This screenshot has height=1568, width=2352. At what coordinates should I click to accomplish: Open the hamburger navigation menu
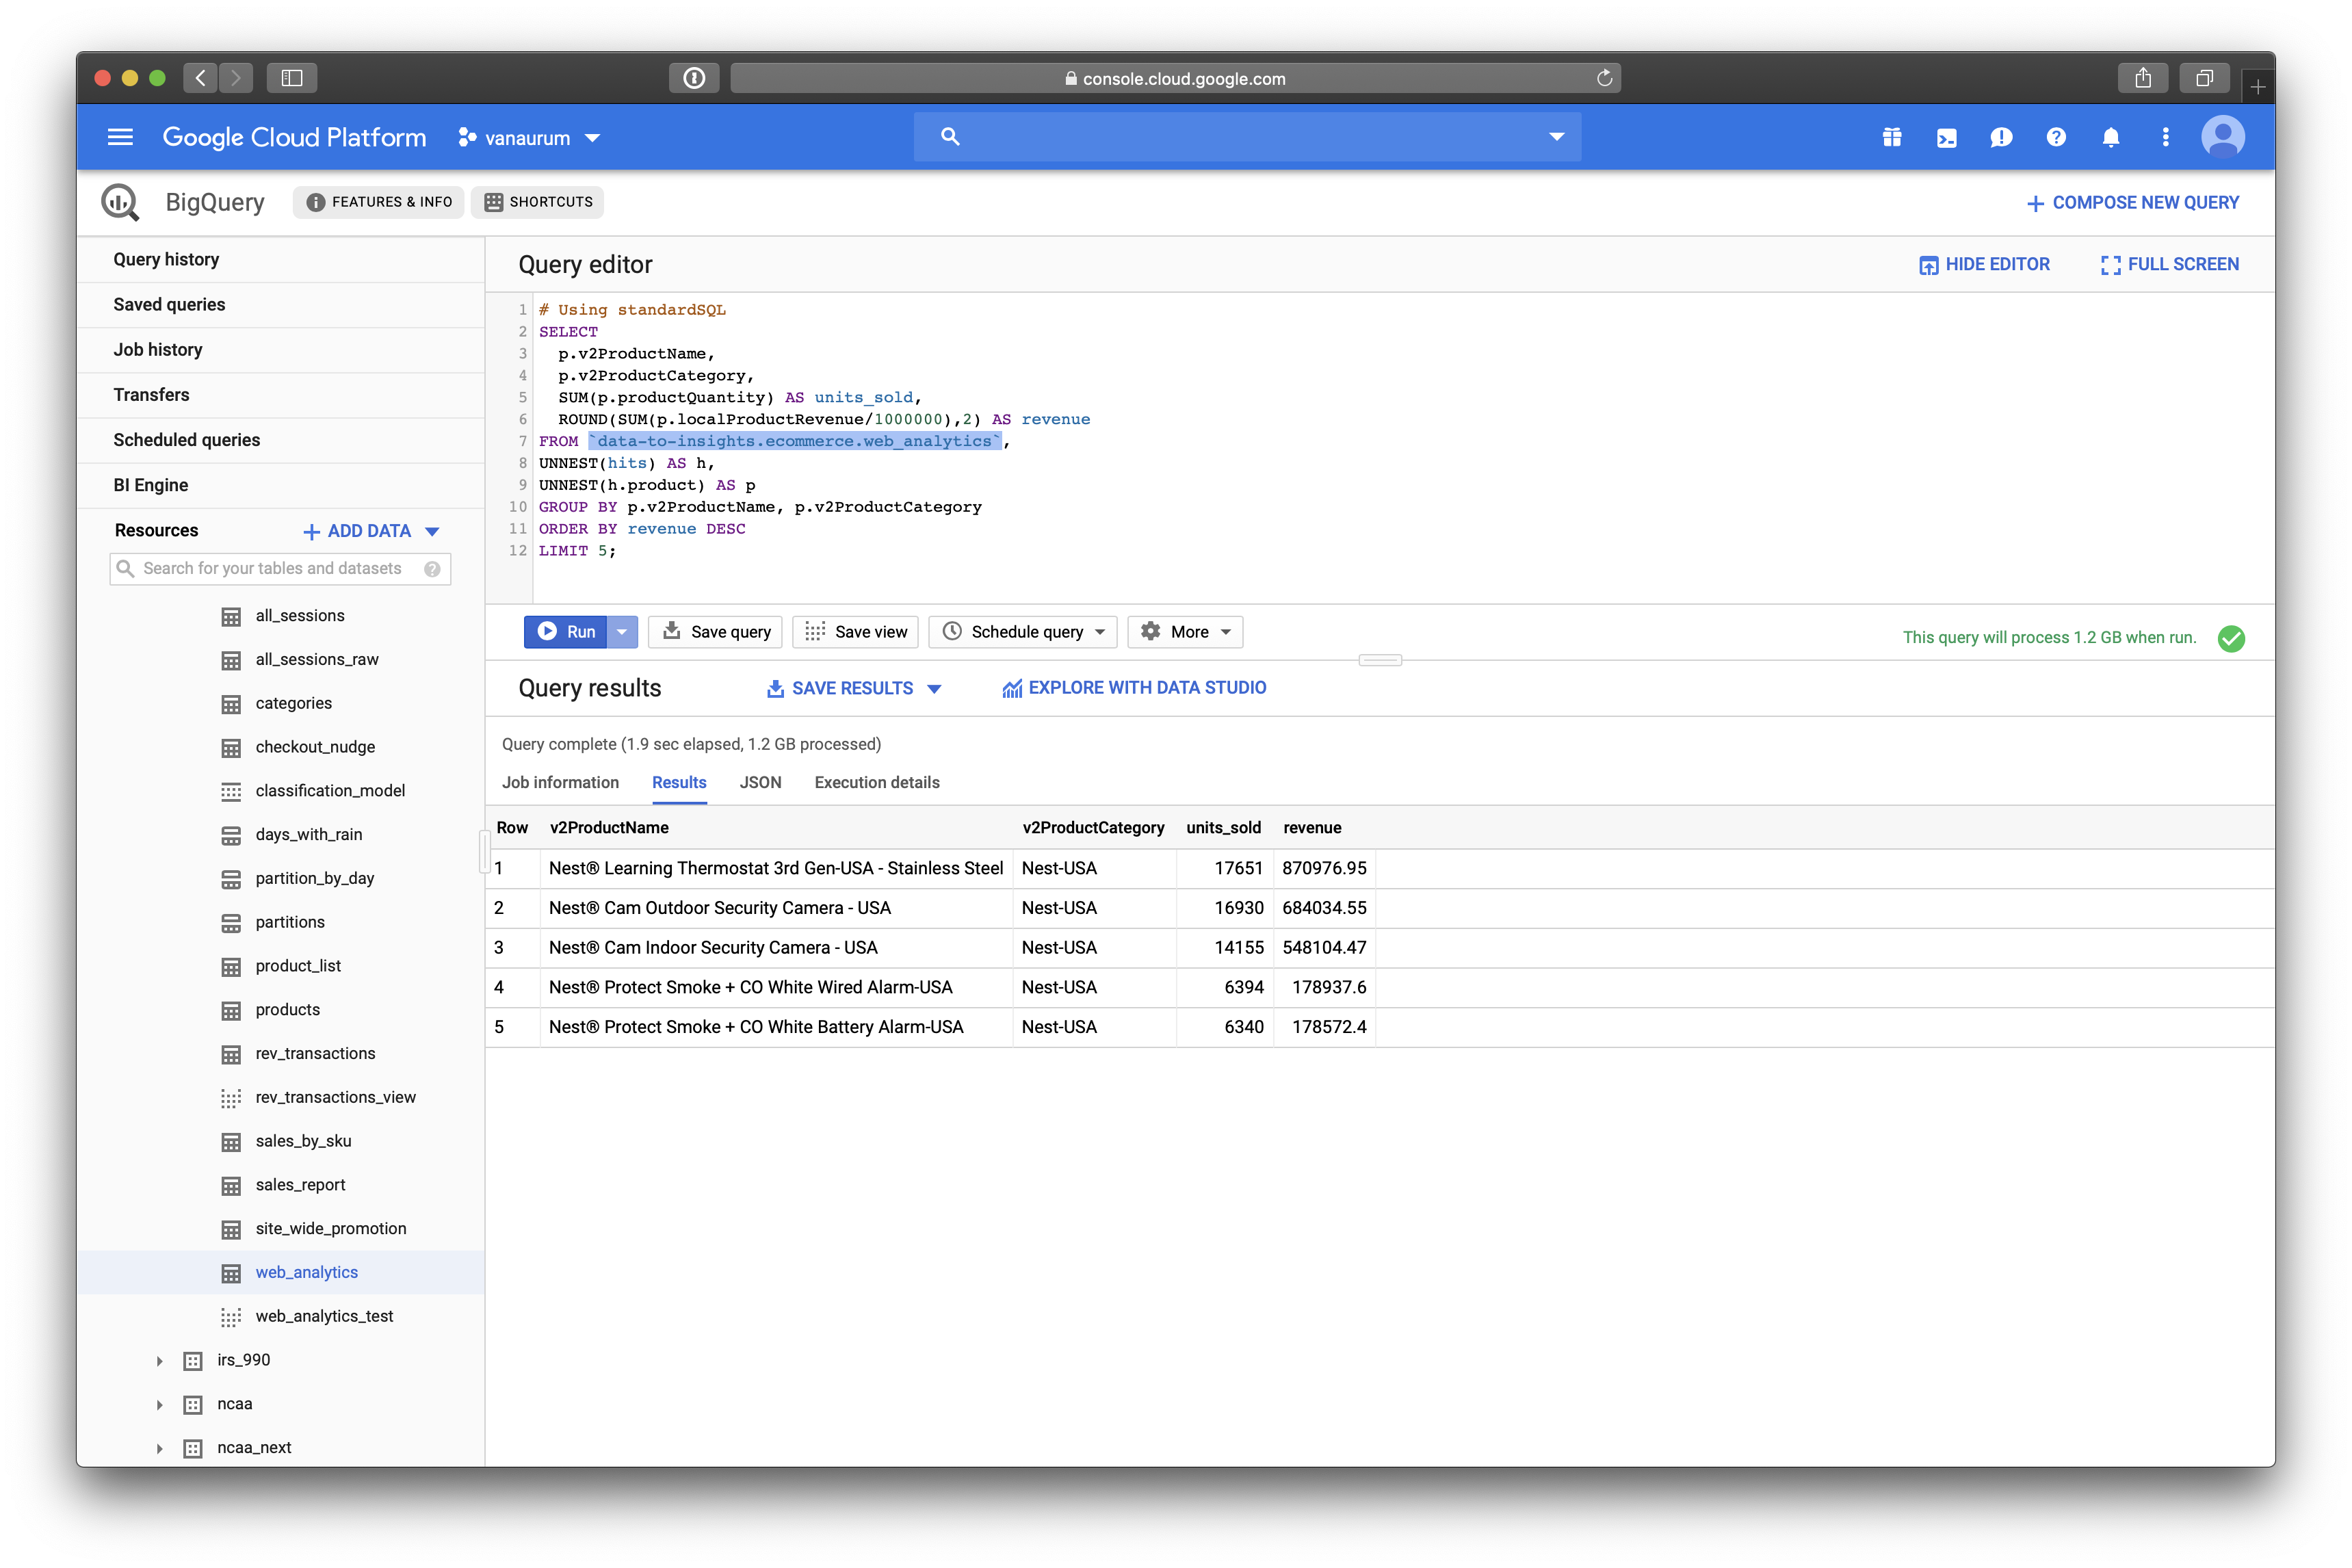coord(120,137)
